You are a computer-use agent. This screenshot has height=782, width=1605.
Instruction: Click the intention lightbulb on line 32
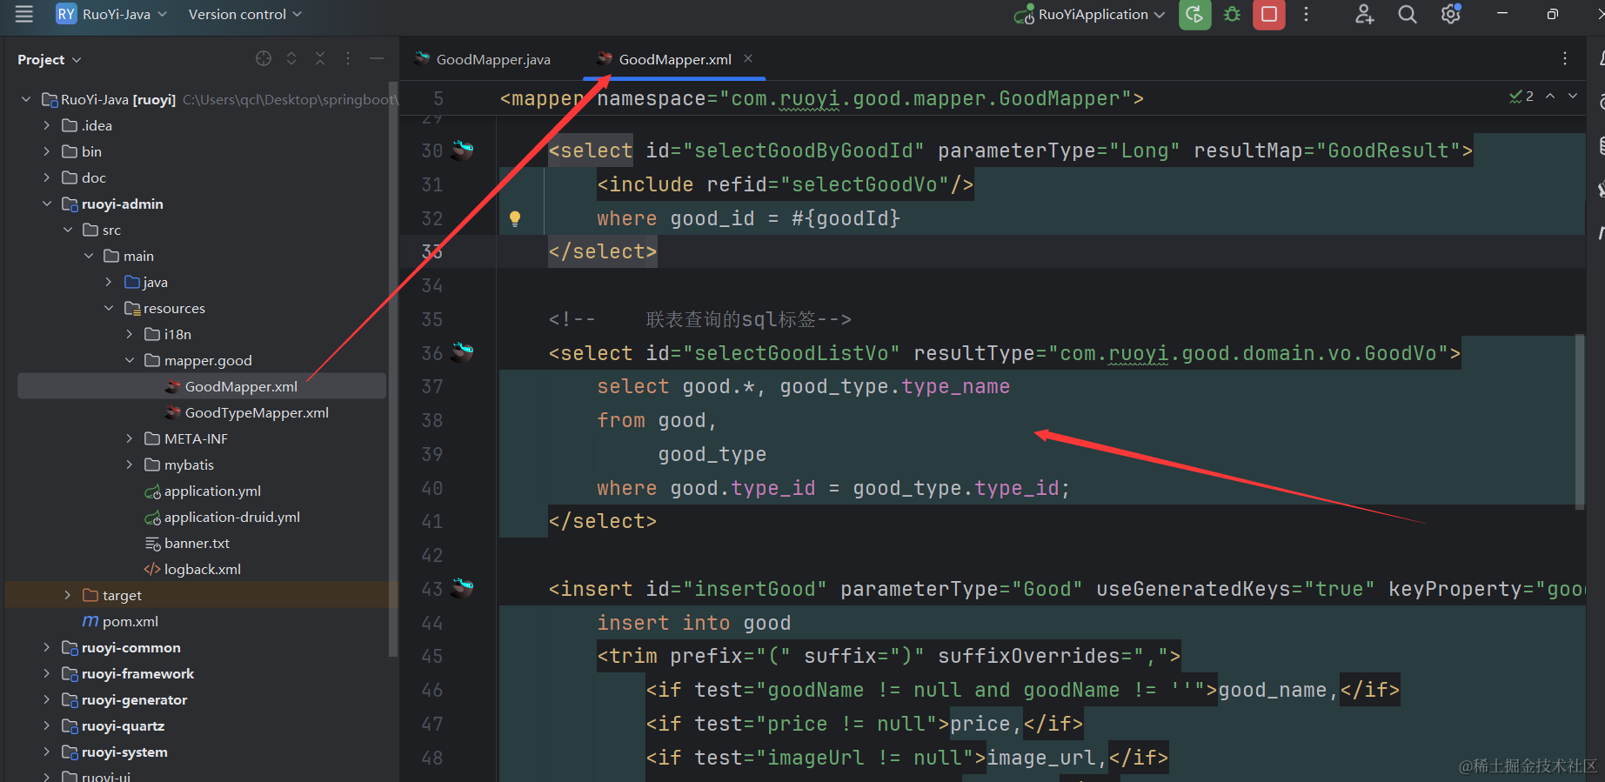click(515, 218)
